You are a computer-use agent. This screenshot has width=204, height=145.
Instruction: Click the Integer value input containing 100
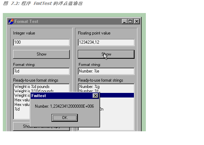click(41, 42)
